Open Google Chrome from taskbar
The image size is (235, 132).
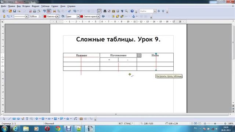[x=58, y=129]
